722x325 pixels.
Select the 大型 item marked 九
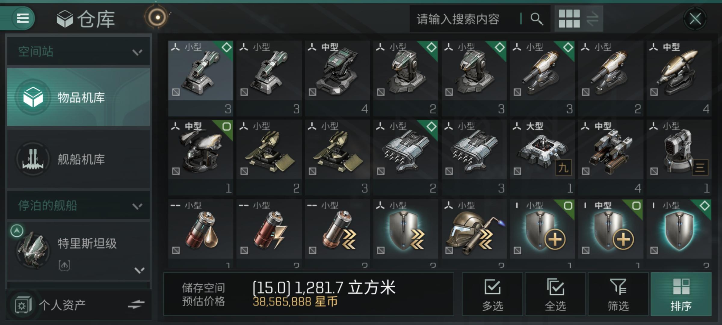pos(542,157)
